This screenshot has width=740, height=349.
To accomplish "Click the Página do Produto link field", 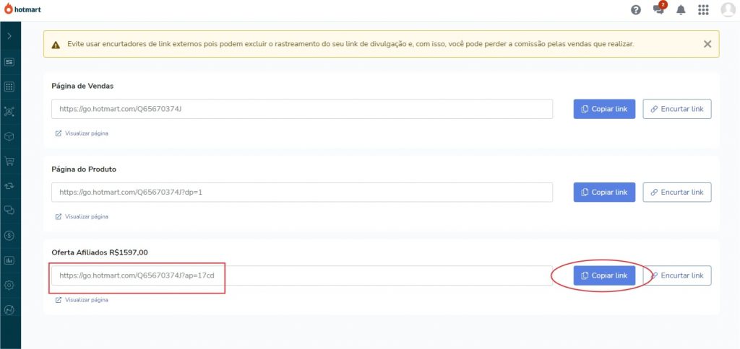I will (302, 192).
